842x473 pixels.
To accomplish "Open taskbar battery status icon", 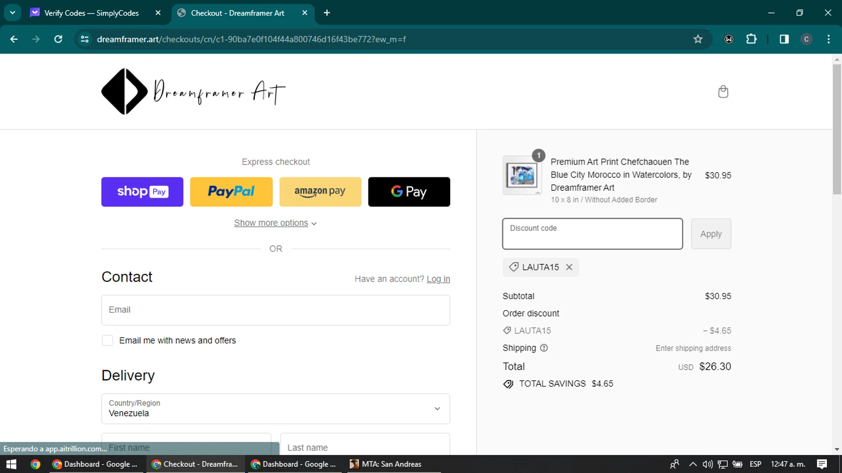I will click(738, 464).
